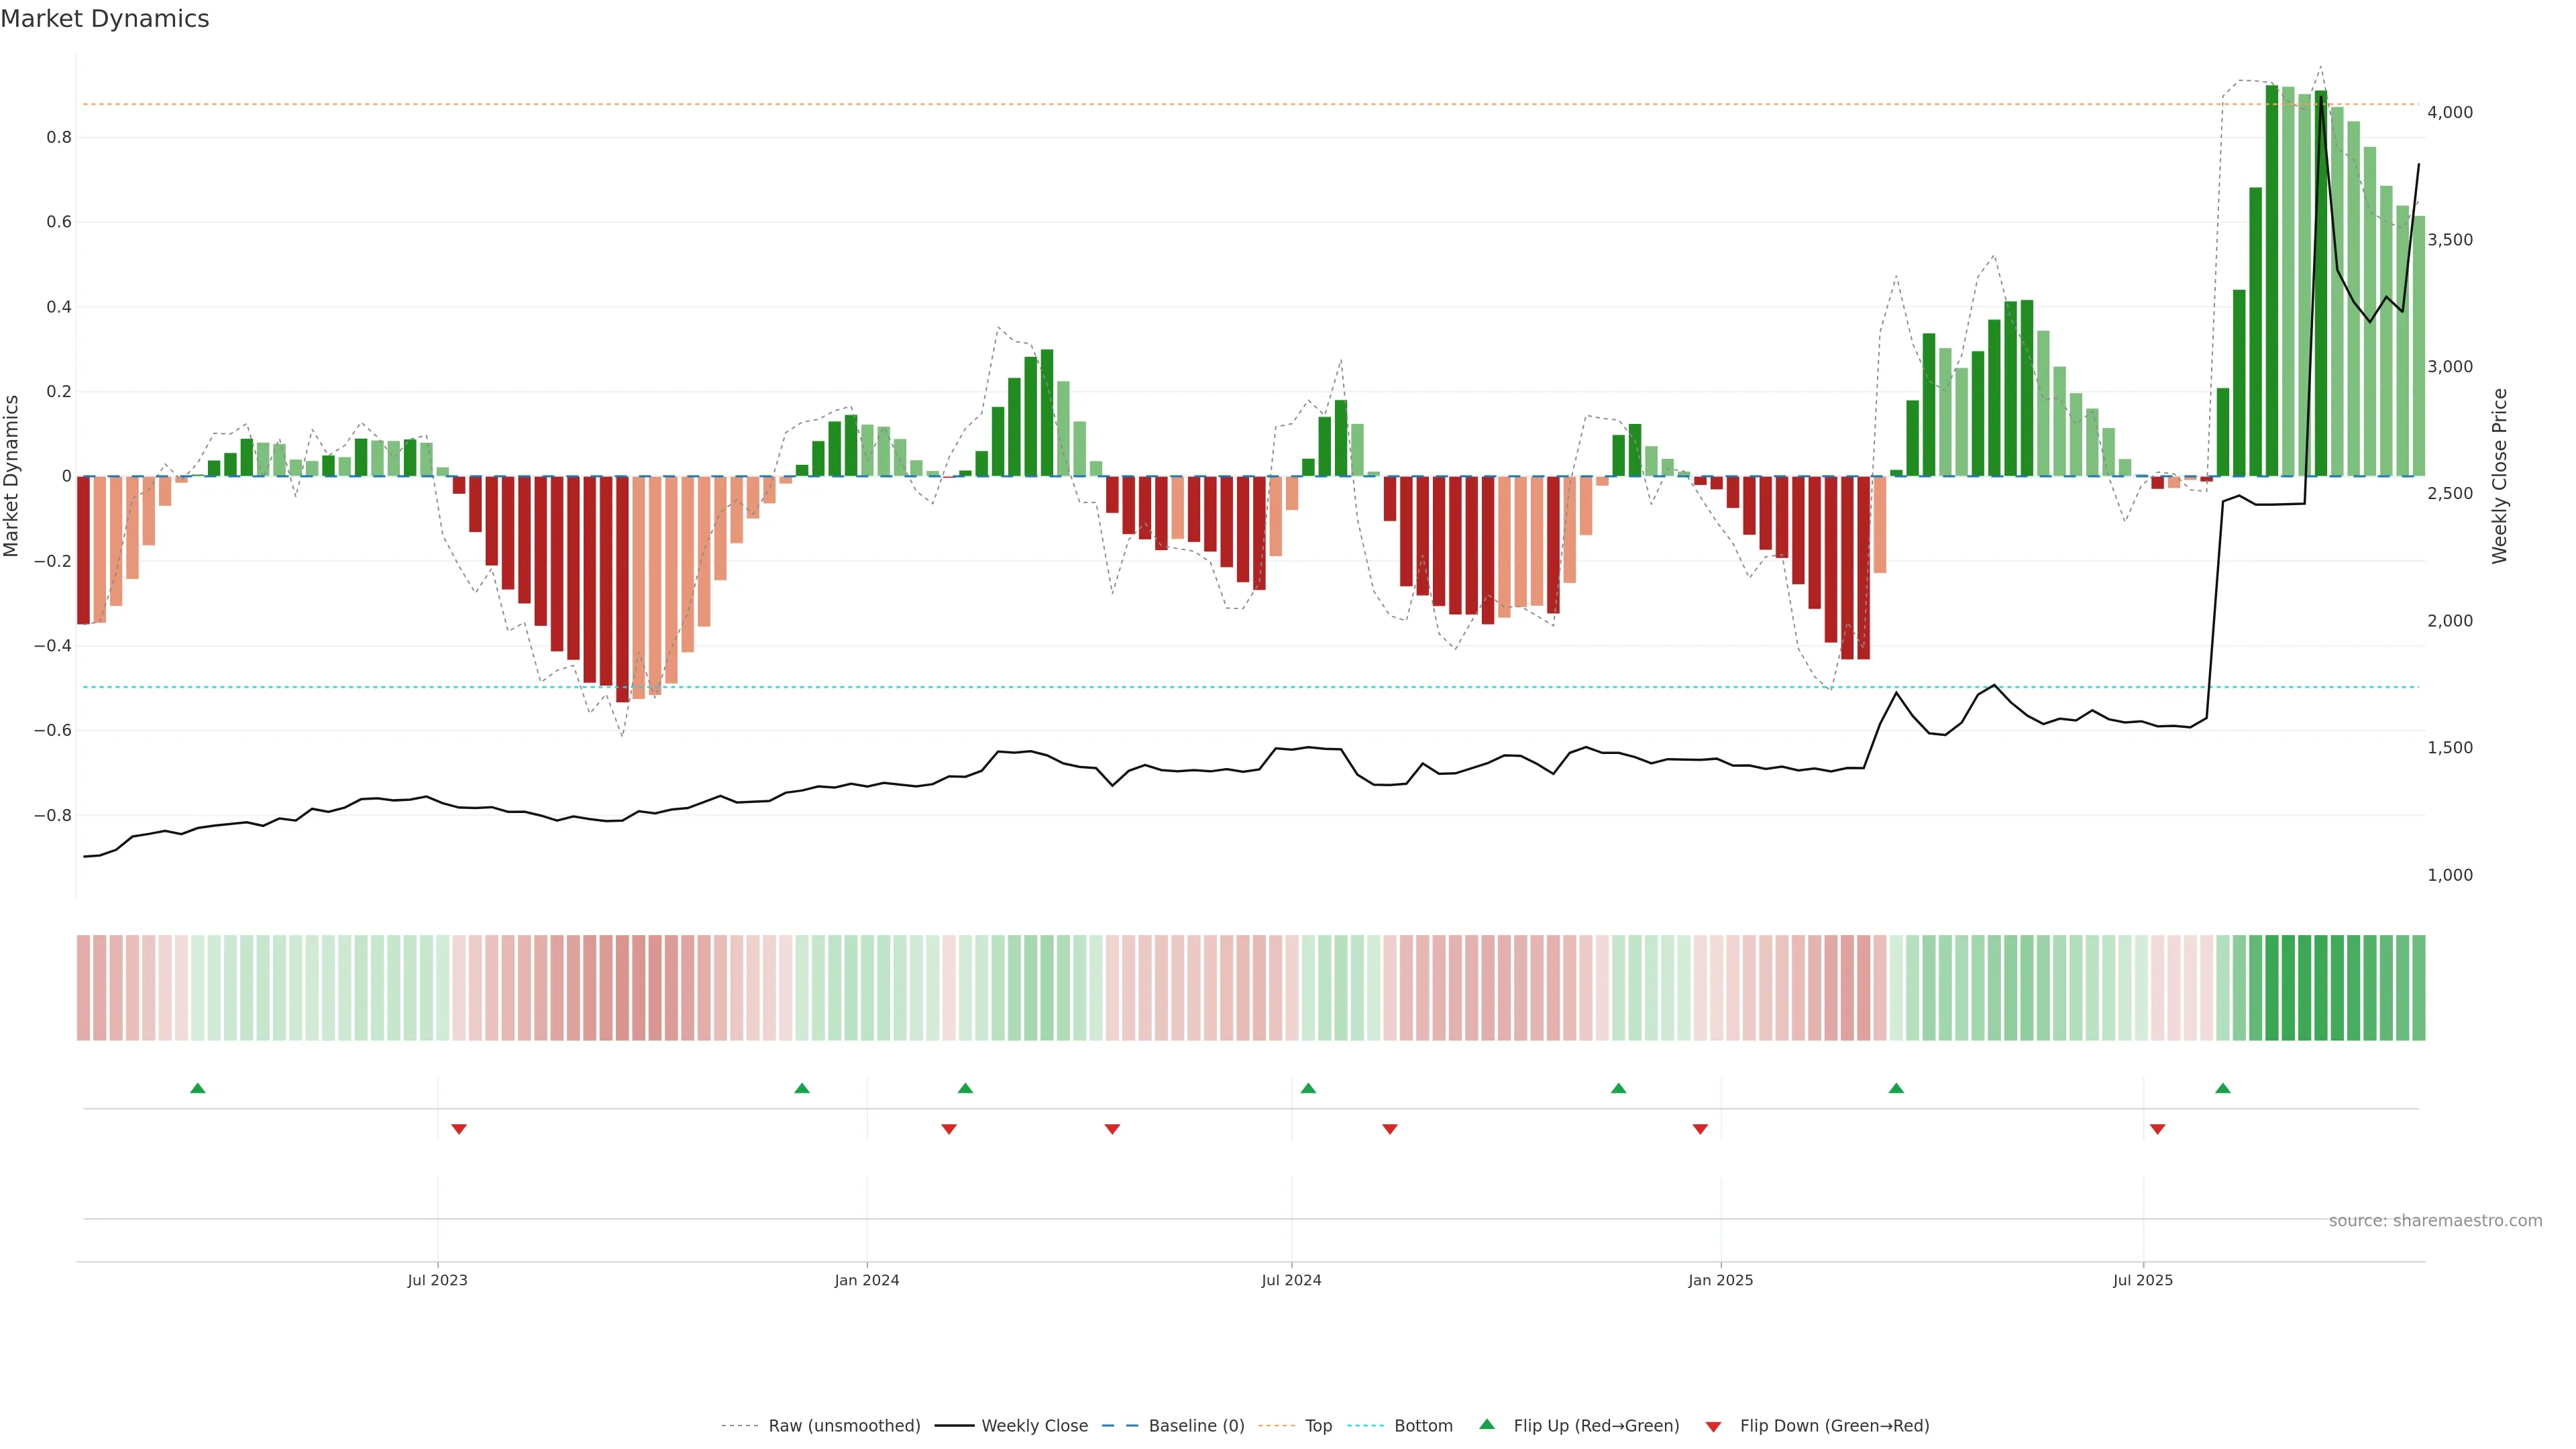
Task: Hide the Top threshold line via legend
Action: 1318,1426
